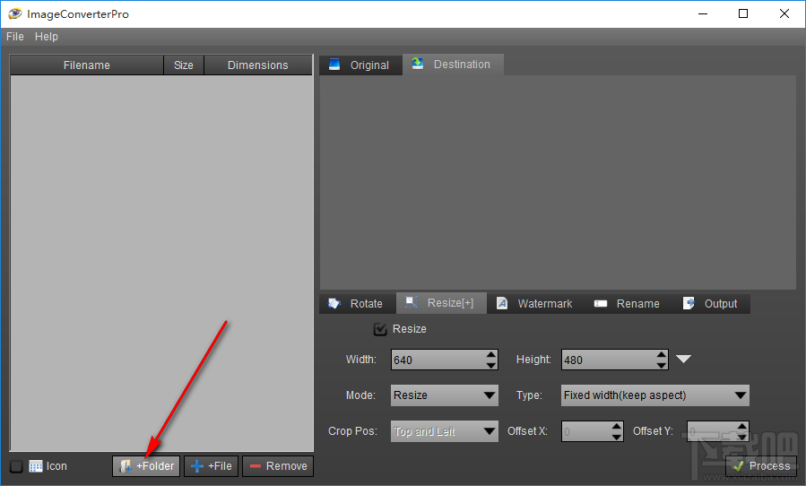Expand the Mode dropdown
The width and height of the screenshot is (806, 486).
pos(445,395)
